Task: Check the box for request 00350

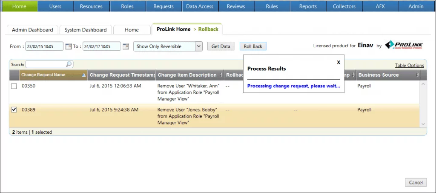Action: point(14,86)
